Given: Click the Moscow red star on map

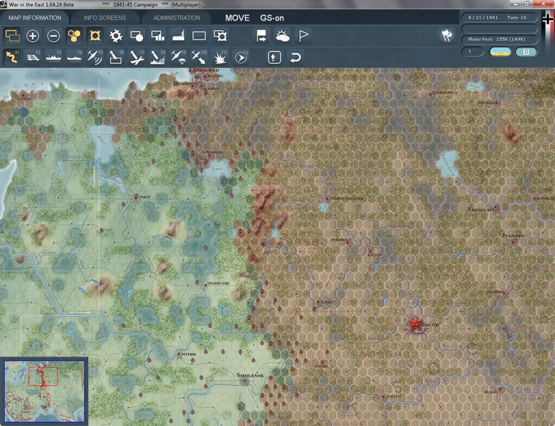Looking at the screenshot, I should [x=415, y=324].
